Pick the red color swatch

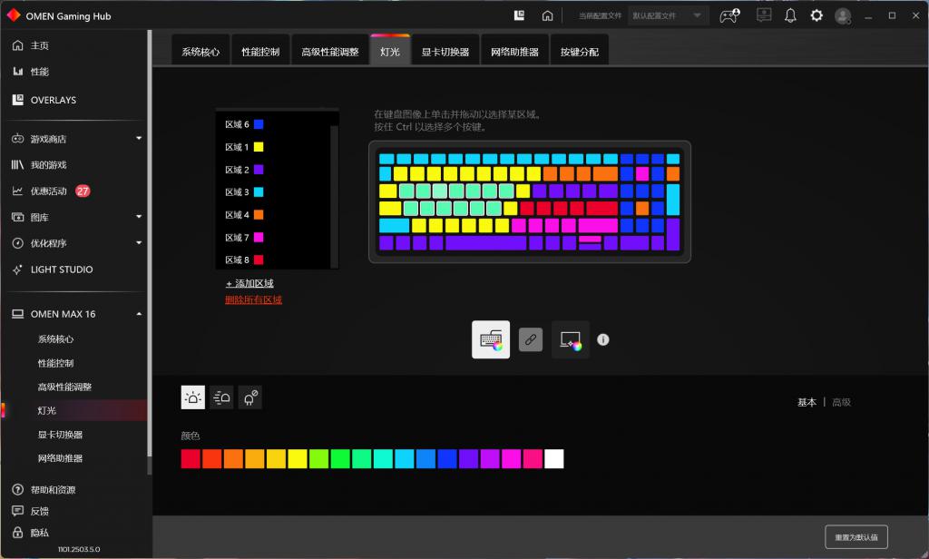point(191,459)
